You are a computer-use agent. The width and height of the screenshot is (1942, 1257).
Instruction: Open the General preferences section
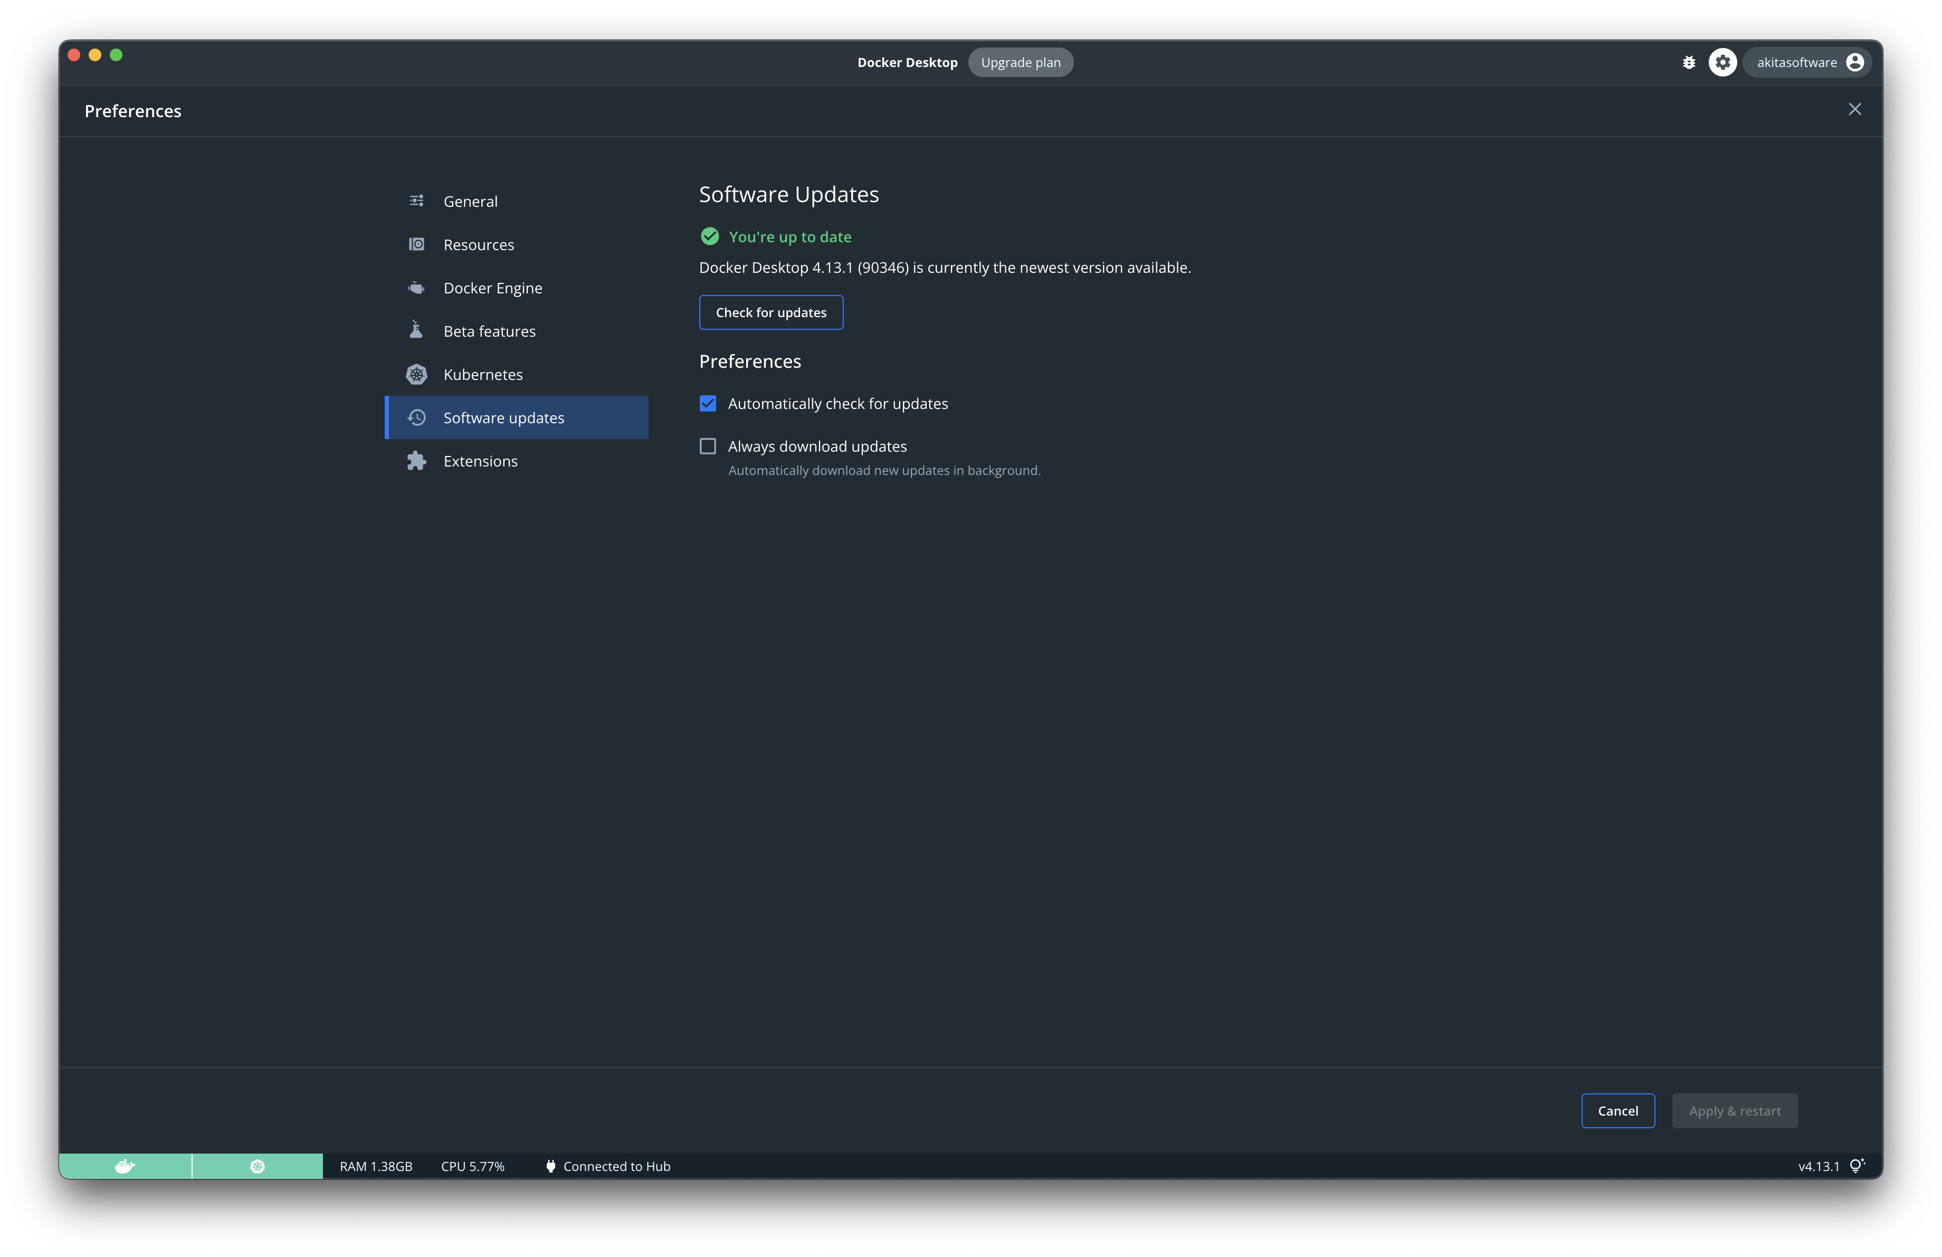pos(470,202)
